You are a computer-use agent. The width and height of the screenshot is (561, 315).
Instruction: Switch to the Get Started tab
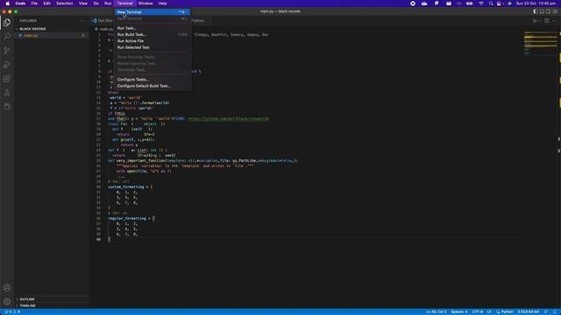coord(103,21)
